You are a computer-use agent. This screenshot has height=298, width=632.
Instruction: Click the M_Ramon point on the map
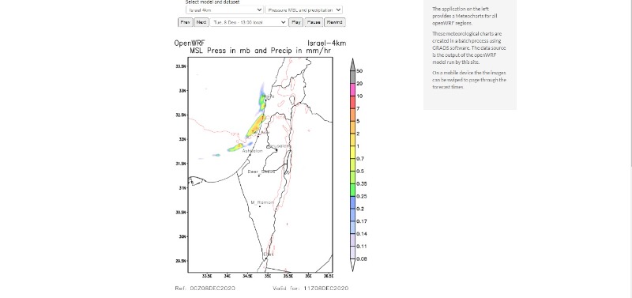(260, 206)
